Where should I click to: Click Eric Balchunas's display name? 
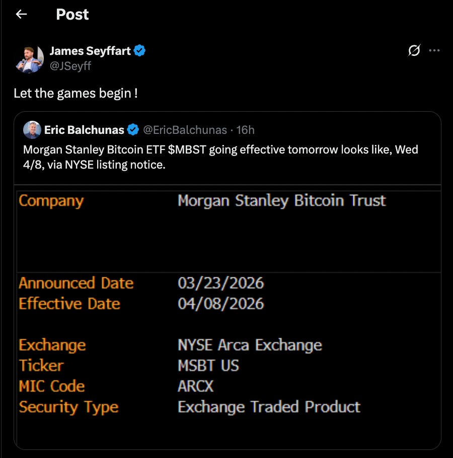pos(86,129)
